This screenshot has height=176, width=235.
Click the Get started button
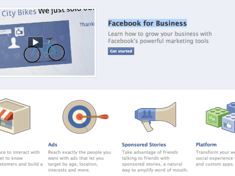121,51
